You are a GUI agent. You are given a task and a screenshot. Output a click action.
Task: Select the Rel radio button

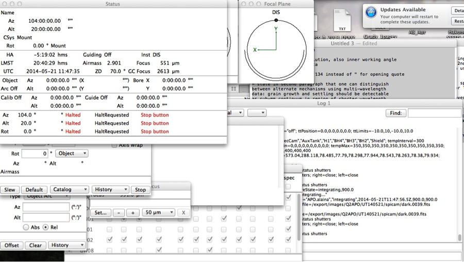tap(45, 227)
